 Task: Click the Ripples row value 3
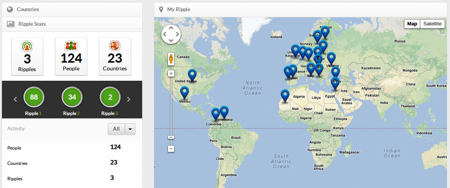112,178
